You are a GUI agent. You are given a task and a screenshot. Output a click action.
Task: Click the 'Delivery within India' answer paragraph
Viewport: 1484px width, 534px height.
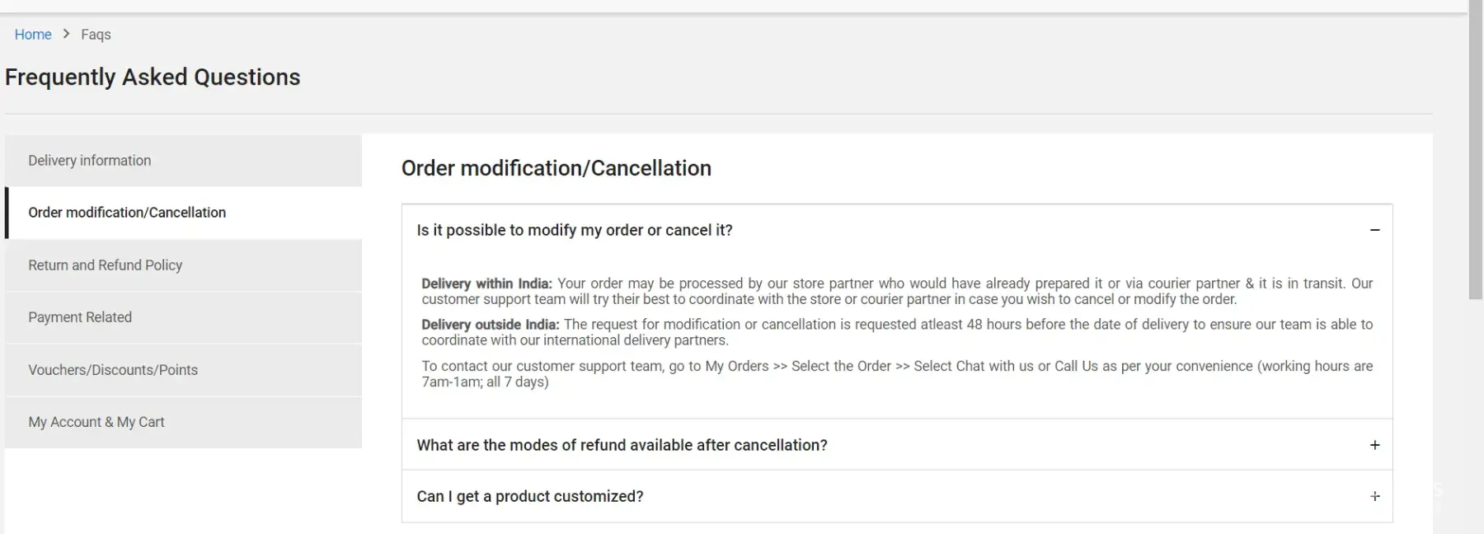click(x=897, y=291)
